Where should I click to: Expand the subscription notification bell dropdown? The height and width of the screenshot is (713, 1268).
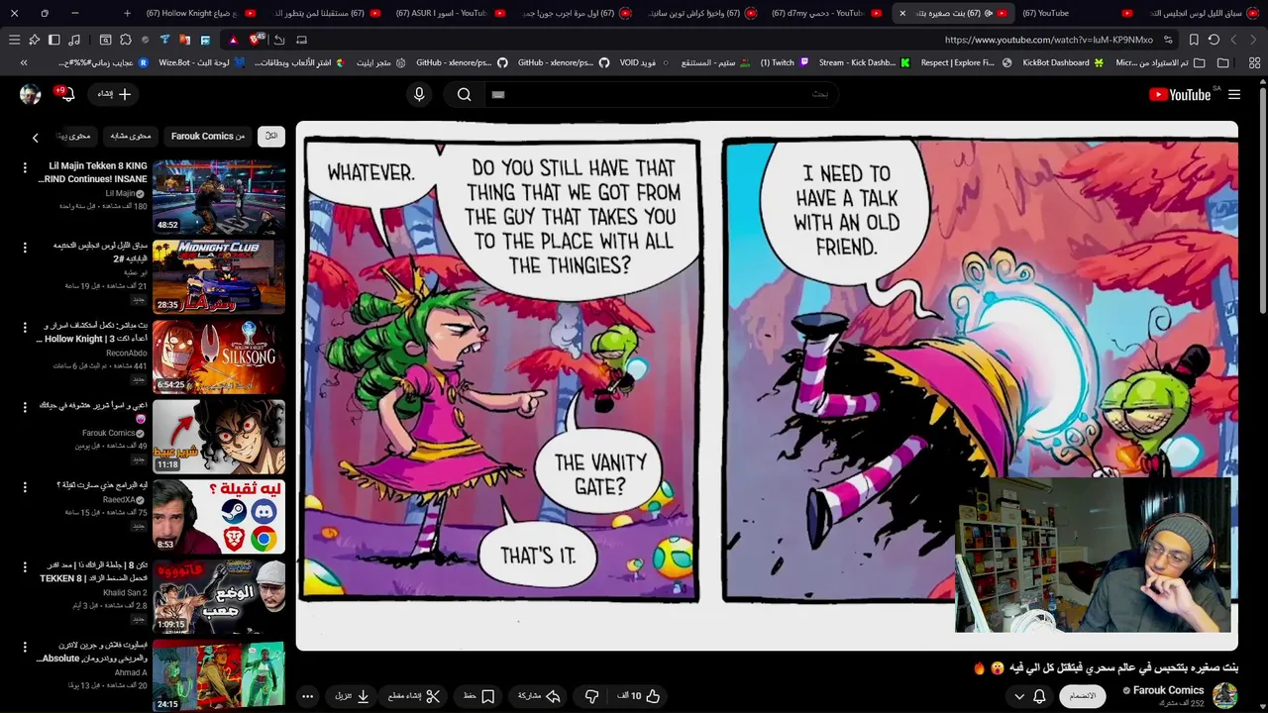(1030, 696)
